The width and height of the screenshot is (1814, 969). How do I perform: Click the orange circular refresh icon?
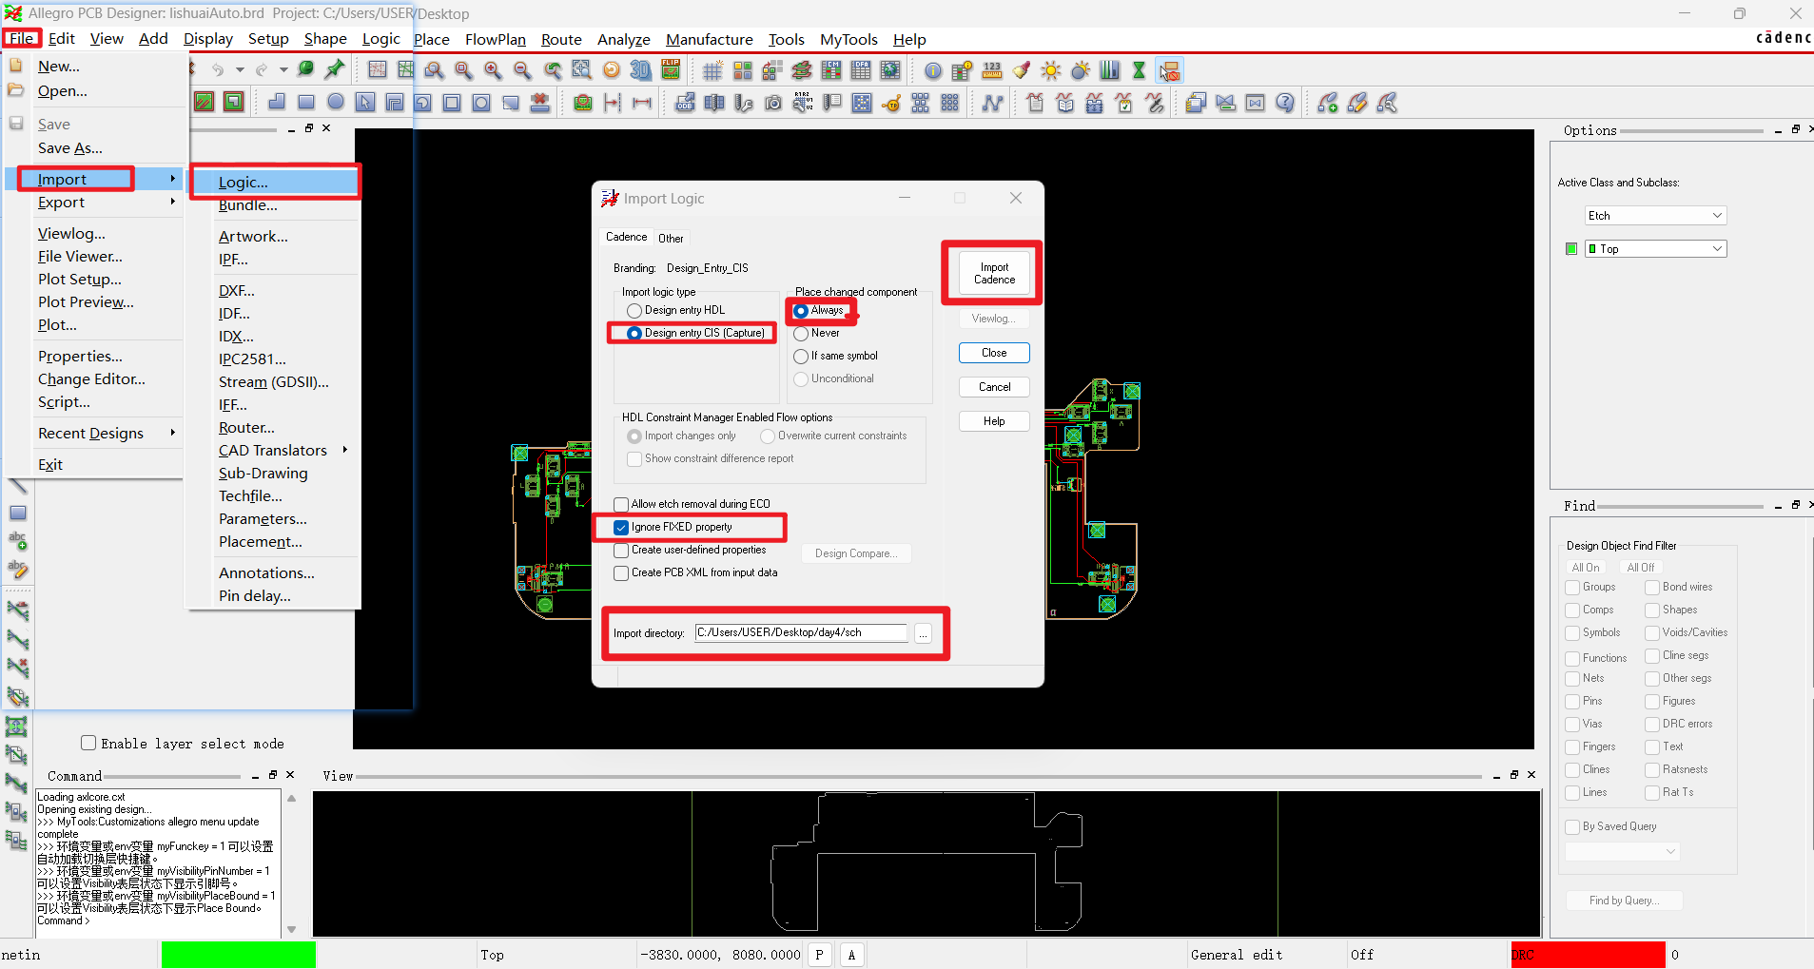612,70
